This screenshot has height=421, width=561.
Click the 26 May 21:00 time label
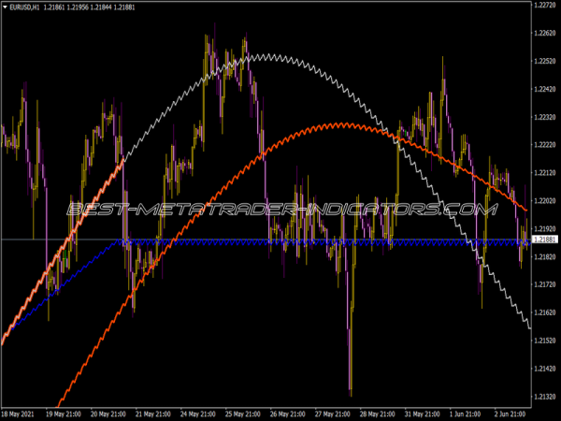(288, 414)
